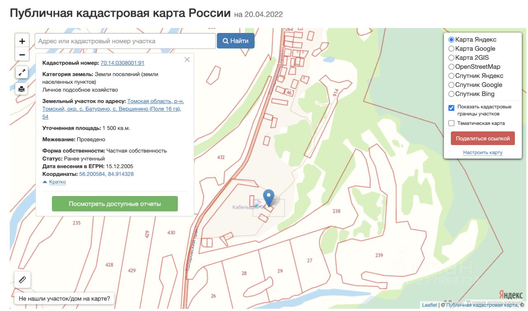Click parcel 432 on the map
Viewport: 528px width, 311px height.
coord(221,157)
